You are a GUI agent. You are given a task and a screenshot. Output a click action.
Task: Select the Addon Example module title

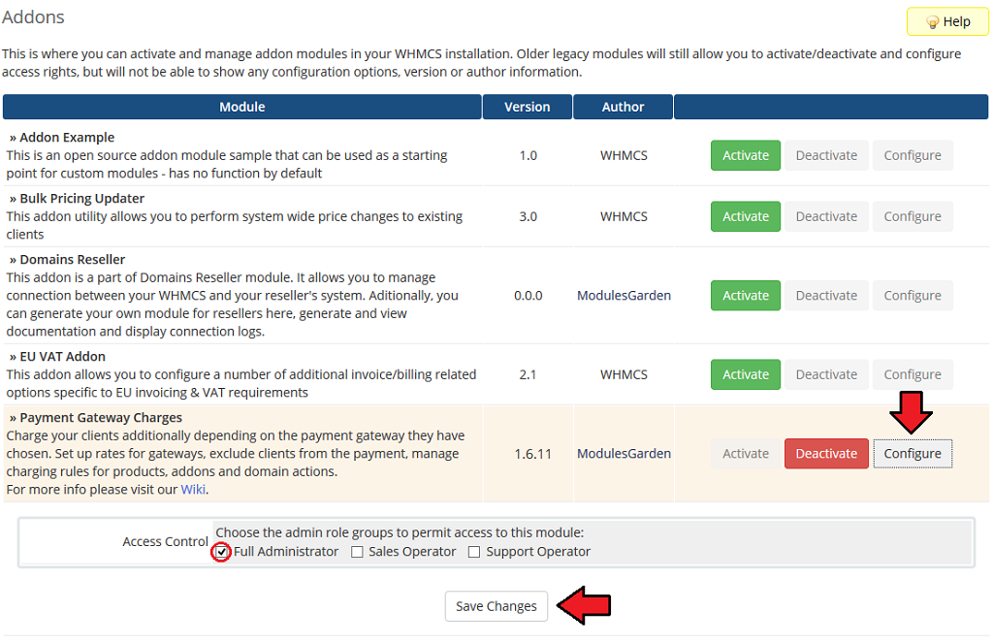(x=67, y=138)
